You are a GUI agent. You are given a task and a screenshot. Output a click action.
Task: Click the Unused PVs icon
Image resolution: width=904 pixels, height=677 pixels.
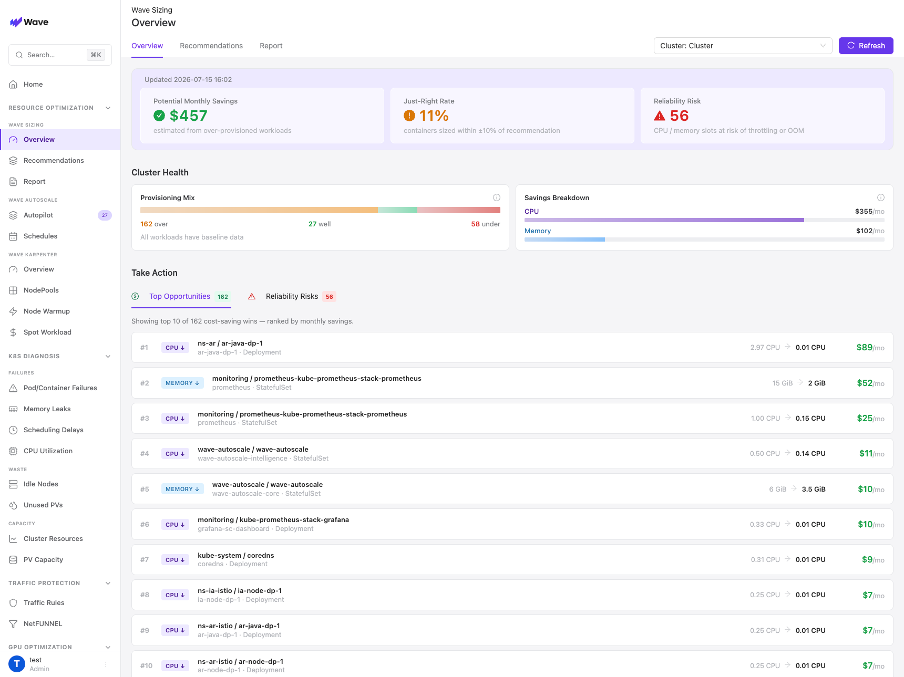[13, 505]
